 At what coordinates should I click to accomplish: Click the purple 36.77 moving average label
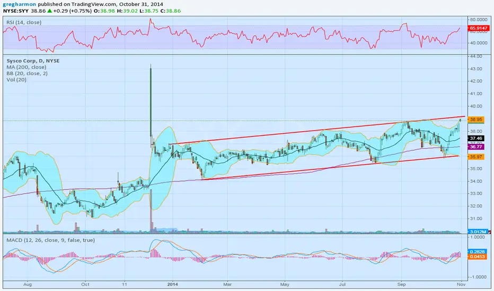point(476,147)
